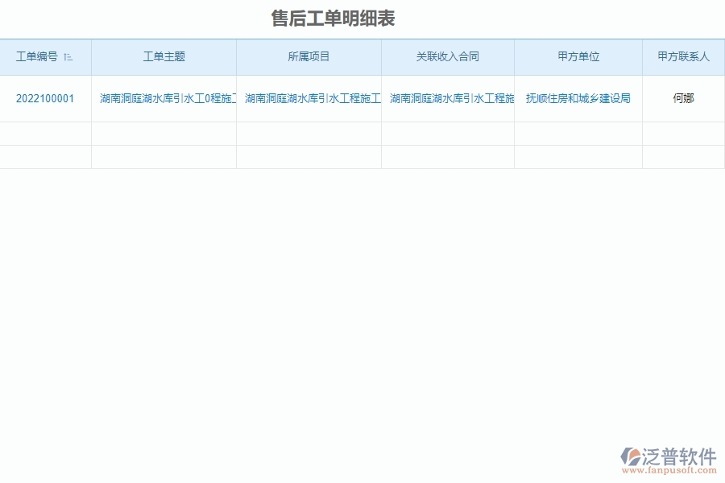Screen dimensions: 725x483
Task: Click the 甲方单位 column header
Action: (578, 57)
